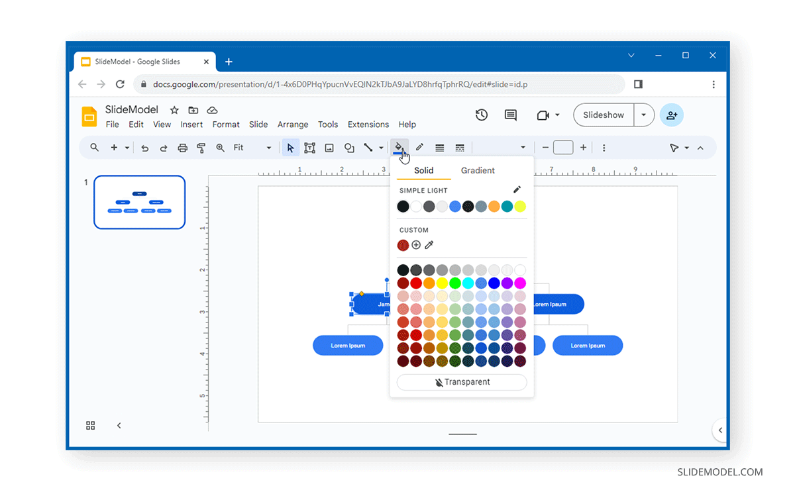
Task: Open the Arrange menu
Action: tap(293, 124)
